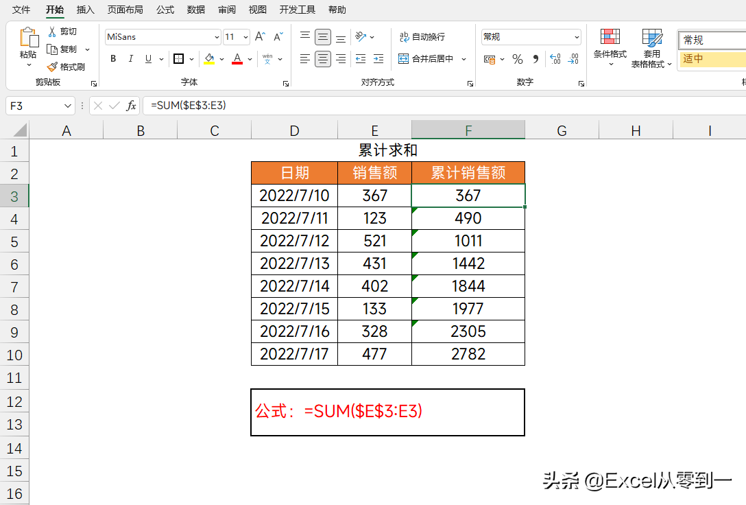Switch to the 开发工具 (Developer) tab
Viewport: 746px width, 505px height.
coord(298,10)
